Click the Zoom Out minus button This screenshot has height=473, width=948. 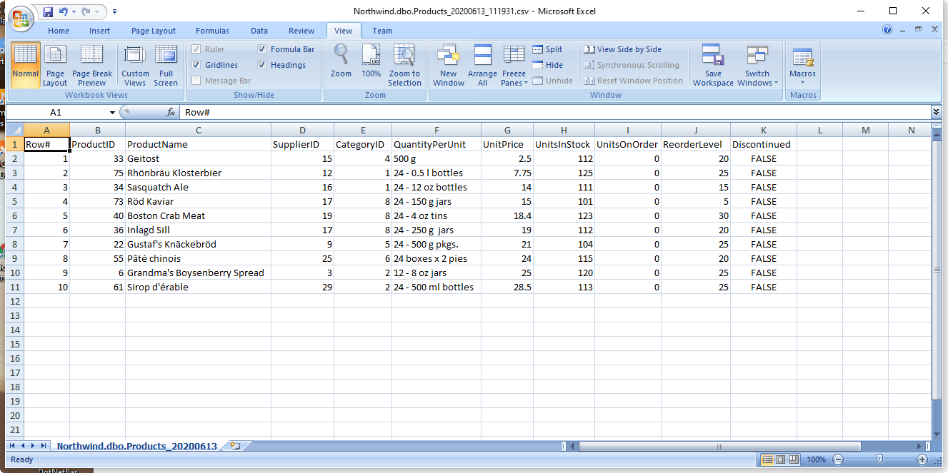[839, 459]
